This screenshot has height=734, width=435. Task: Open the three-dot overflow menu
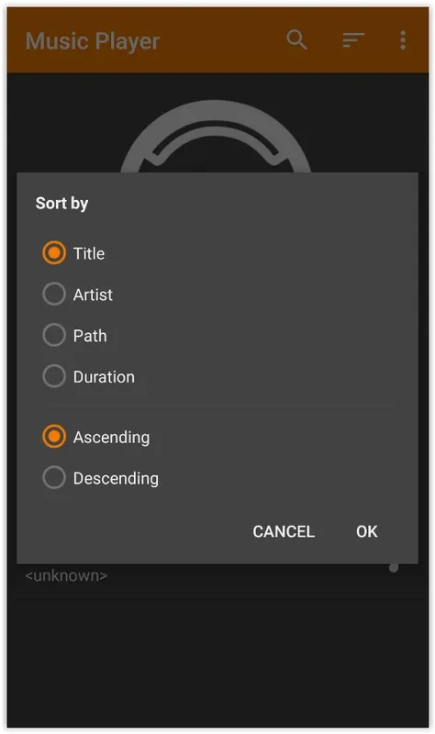tap(403, 39)
